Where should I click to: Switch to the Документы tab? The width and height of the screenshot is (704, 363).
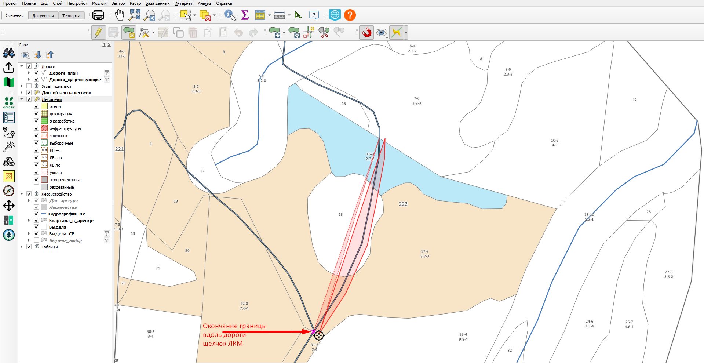(43, 16)
